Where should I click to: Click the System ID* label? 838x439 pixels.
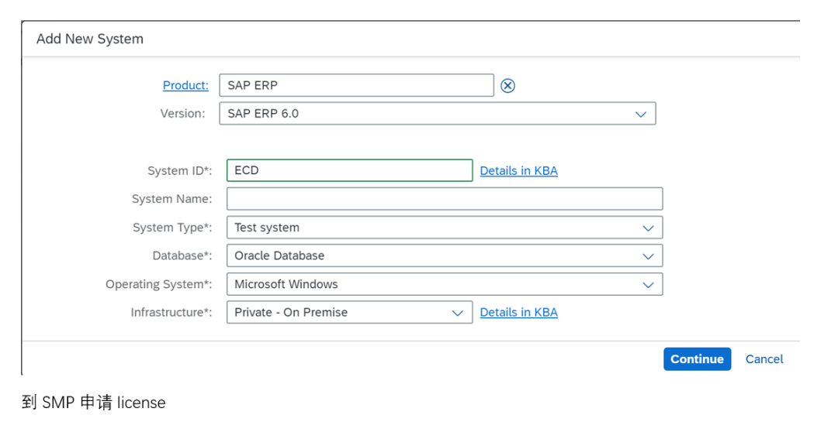[x=179, y=170]
